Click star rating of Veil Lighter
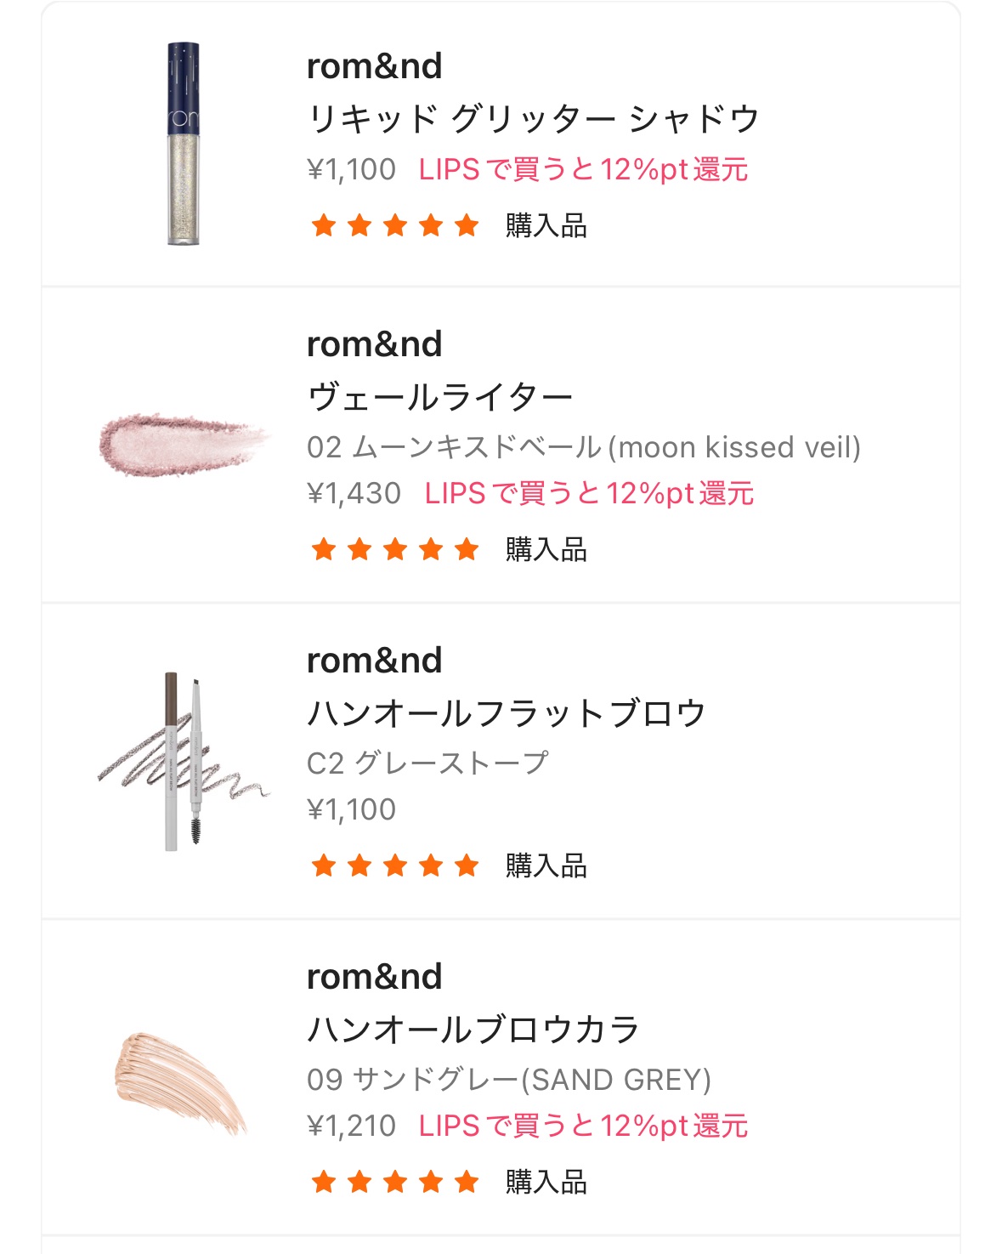Viewport: 1002px width, 1254px height. tap(395, 549)
